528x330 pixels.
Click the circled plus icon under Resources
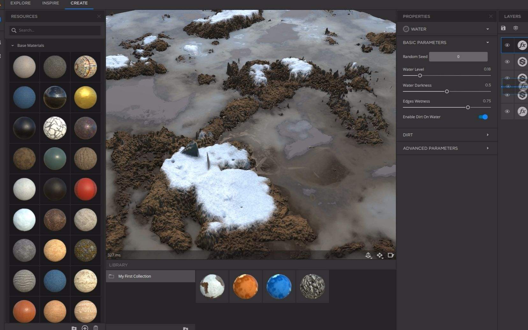(x=85, y=328)
